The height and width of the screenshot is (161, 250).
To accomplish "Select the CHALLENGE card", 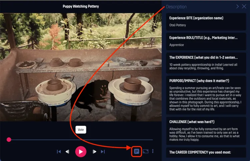I will coord(206,131).
